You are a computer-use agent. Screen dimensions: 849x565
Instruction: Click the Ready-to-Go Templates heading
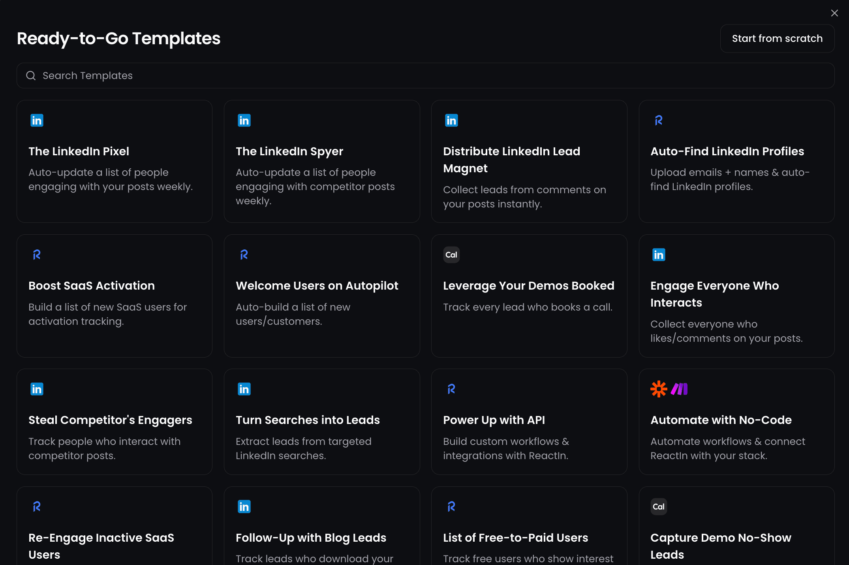coord(118,39)
